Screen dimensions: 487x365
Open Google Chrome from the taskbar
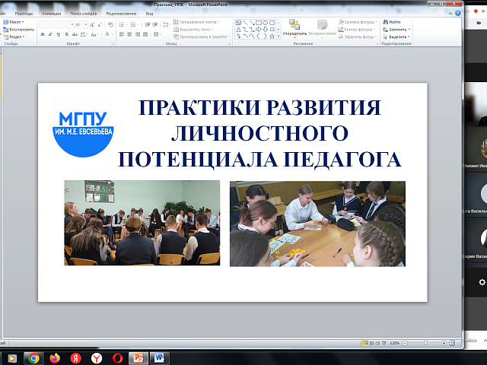33,357
